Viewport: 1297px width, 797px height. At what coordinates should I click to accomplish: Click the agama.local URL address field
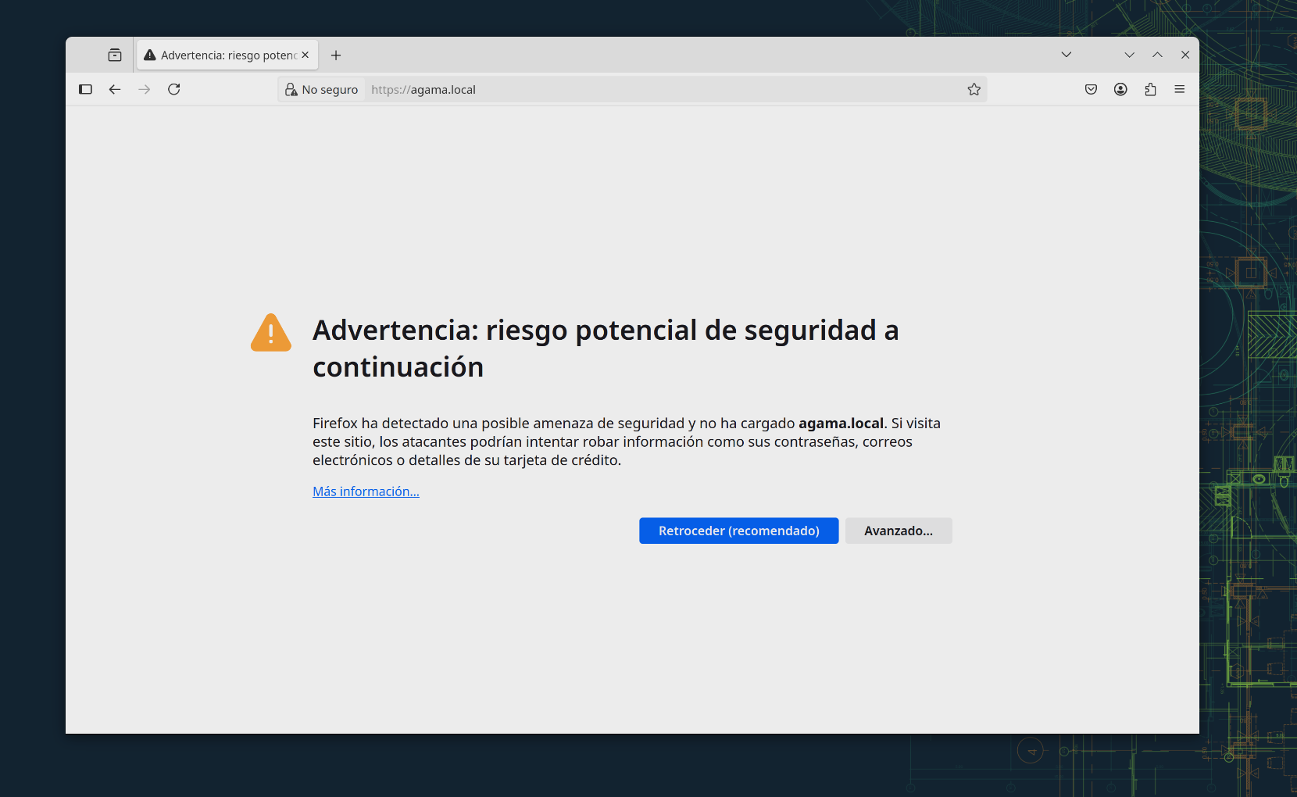[x=664, y=90]
